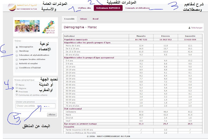Click the Féminin column header
The width and height of the screenshot is (208, 139).
coord(165,36)
